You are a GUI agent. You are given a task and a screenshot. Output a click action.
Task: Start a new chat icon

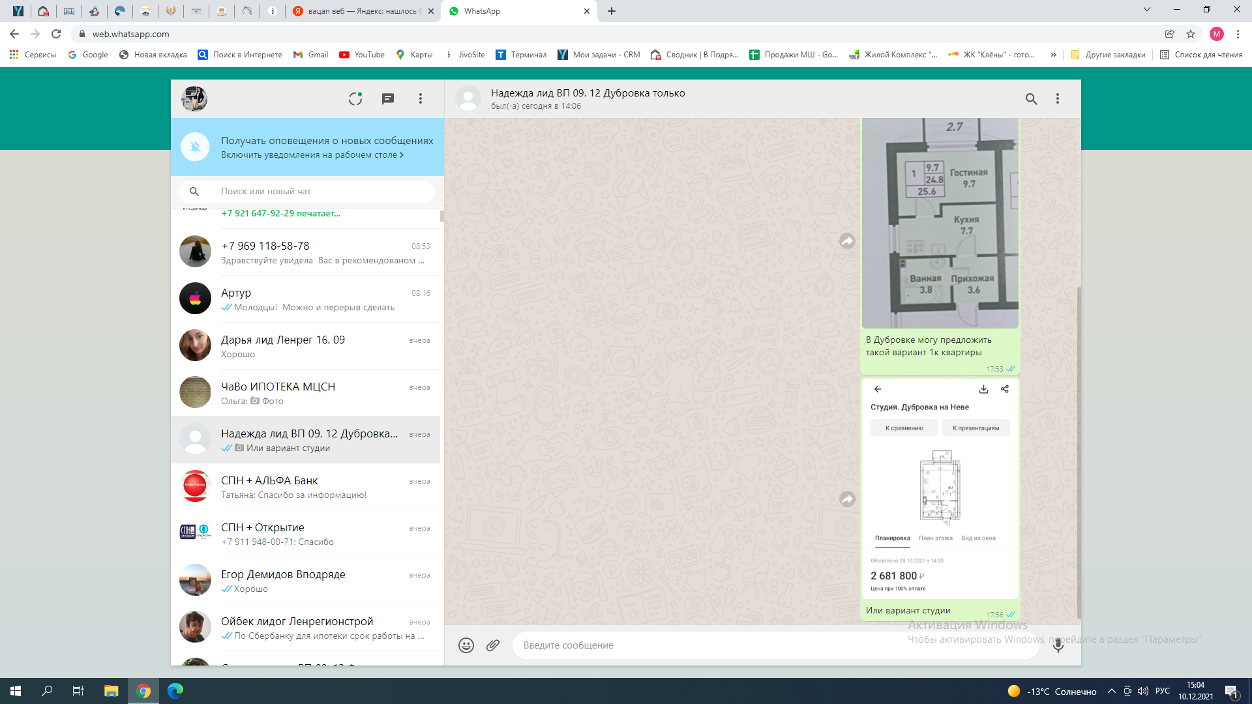(x=388, y=98)
